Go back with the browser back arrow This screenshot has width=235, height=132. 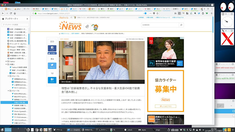(3, 13)
